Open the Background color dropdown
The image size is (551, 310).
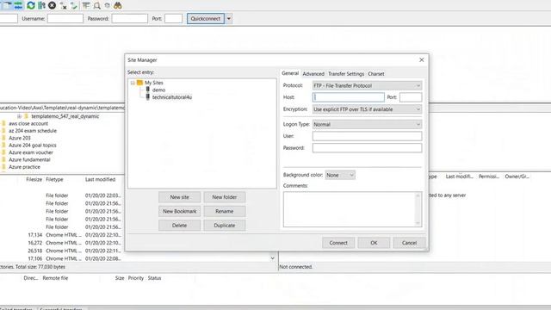pyautogui.click(x=340, y=175)
